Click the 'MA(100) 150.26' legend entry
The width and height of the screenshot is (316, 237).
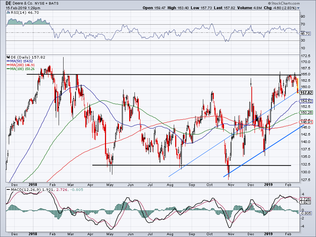tap(22, 69)
